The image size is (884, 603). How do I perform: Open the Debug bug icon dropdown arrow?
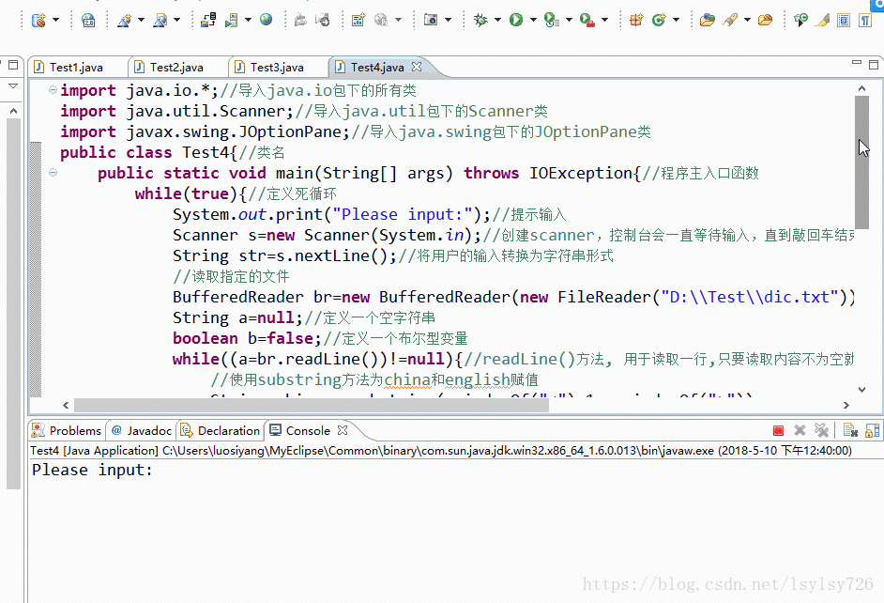(497, 21)
